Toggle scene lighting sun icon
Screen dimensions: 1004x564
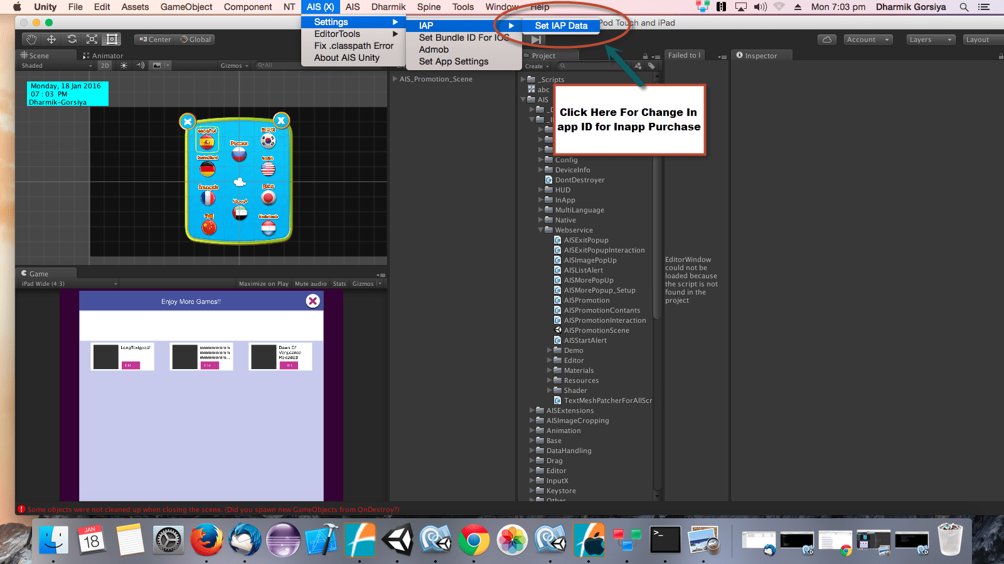click(124, 65)
